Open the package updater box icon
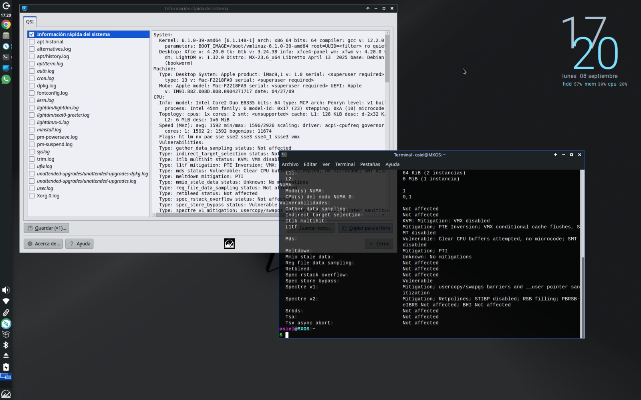 6,334
